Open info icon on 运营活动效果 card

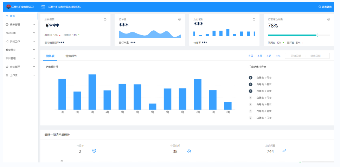[328, 19]
